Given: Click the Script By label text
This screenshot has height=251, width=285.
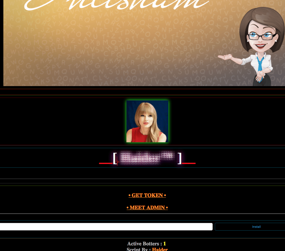Looking at the screenshot, I should 139,249.
